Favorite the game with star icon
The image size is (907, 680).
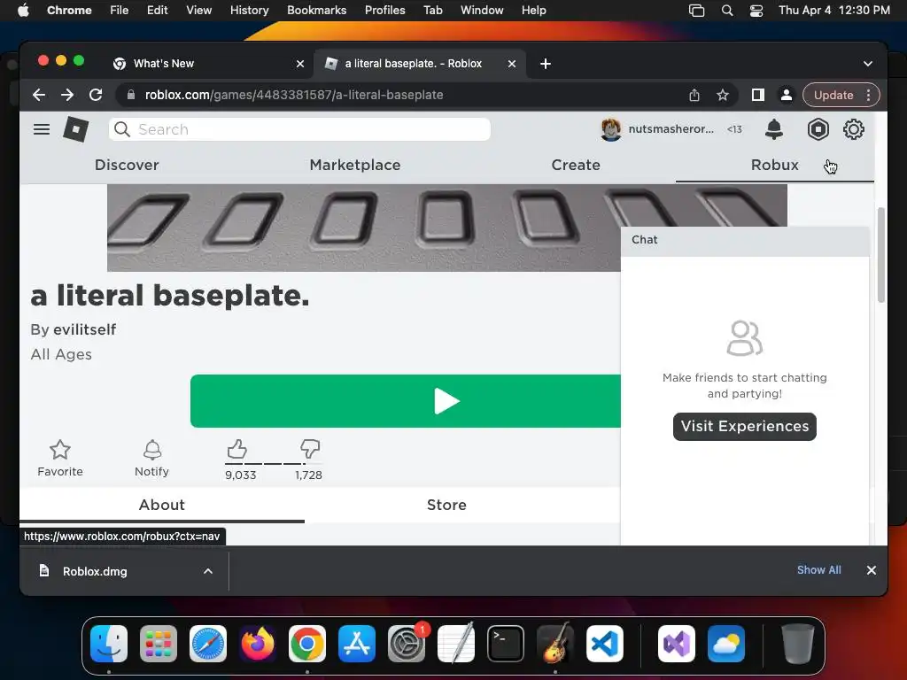(60, 449)
